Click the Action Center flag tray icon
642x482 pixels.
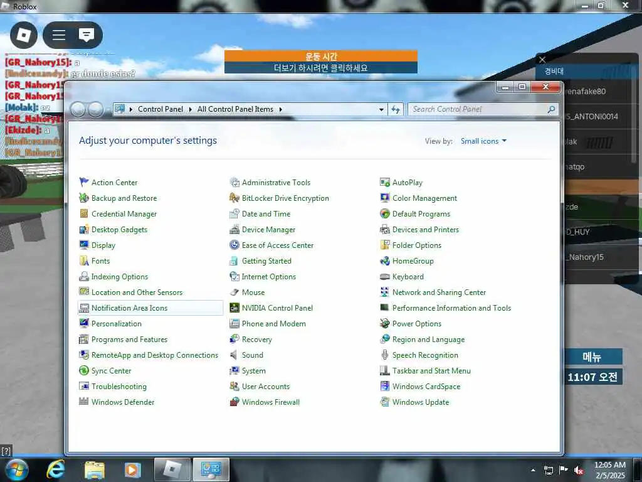tap(564, 470)
